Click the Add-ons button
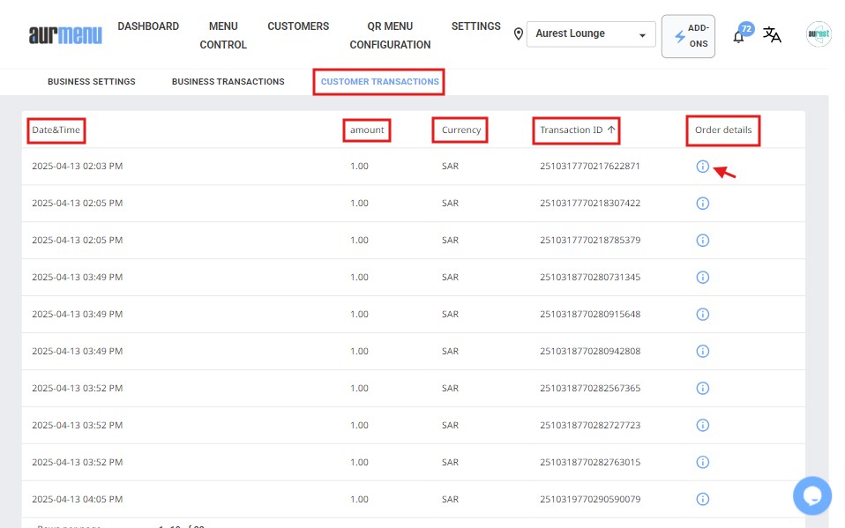The width and height of the screenshot is (845, 528). click(688, 36)
